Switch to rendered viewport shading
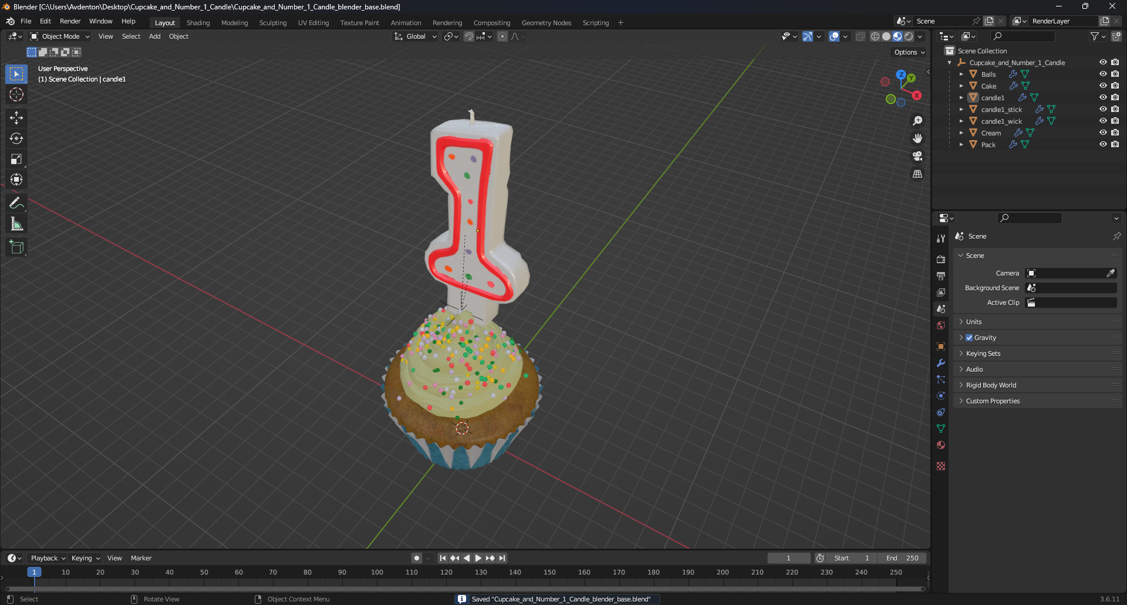 pos(909,36)
